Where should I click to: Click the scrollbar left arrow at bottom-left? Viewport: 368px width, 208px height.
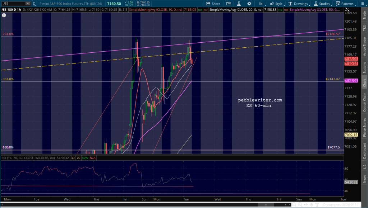[x=2, y=205]
